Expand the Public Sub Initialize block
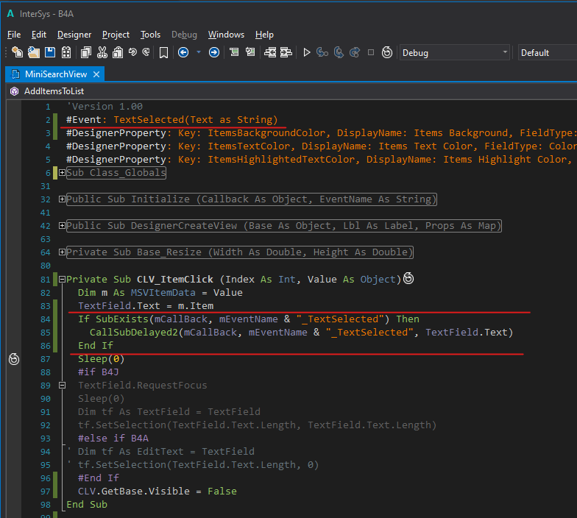 click(x=63, y=199)
